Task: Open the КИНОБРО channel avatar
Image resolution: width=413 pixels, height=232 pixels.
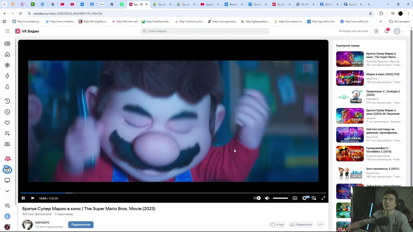Action: pyautogui.click(x=27, y=225)
